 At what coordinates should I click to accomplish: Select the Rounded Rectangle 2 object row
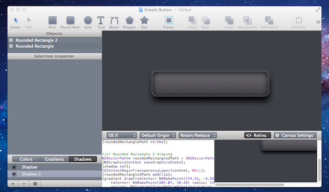pos(55,40)
